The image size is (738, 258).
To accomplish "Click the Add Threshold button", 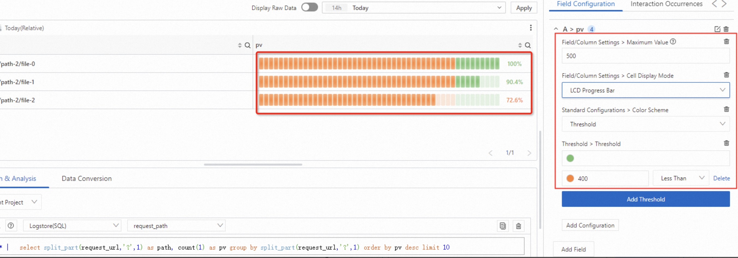I will pyautogui.click(x=645, y=199).
